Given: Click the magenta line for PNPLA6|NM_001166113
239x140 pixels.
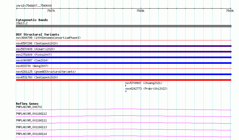Looking at the screenshot, I should click(124, 129).
